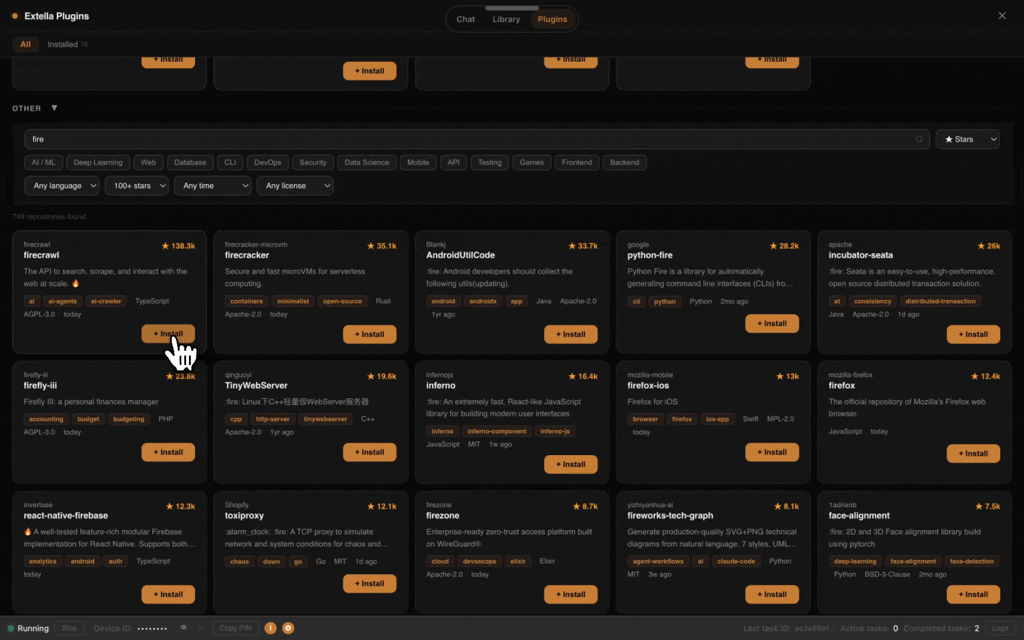Click the small x icon beside Device ID
The width and height of the screenshot is (1024, 640).
(x=201, y=628)
